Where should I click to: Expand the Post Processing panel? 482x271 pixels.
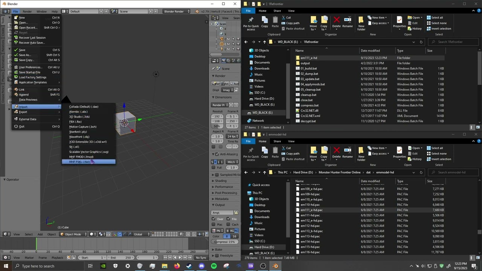(226, 193)
